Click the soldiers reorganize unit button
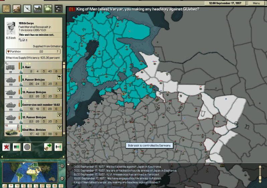 17,147
